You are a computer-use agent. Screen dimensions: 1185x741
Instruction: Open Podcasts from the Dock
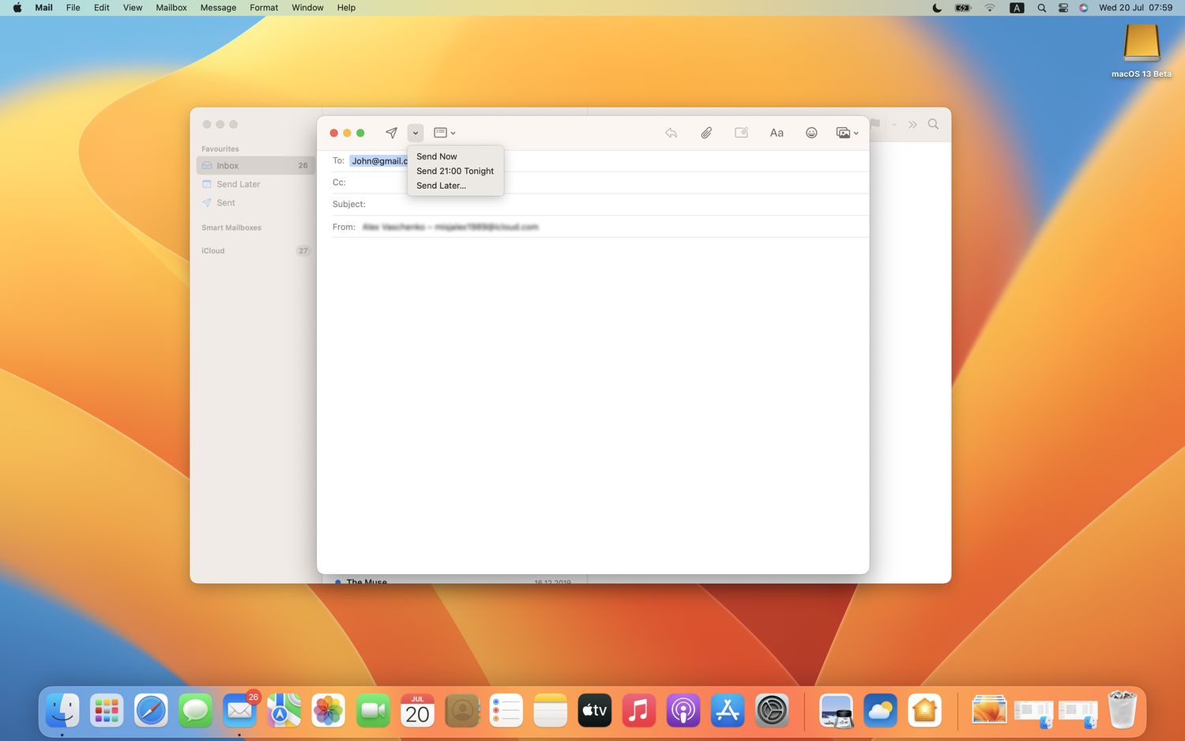[x=683, y=710]
